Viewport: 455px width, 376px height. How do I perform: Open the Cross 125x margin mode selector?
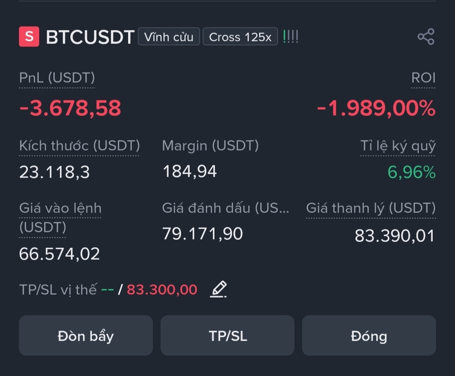[x=240, y=37]
